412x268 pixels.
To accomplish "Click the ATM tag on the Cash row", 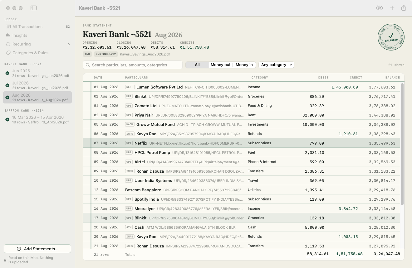I will 129,227.
